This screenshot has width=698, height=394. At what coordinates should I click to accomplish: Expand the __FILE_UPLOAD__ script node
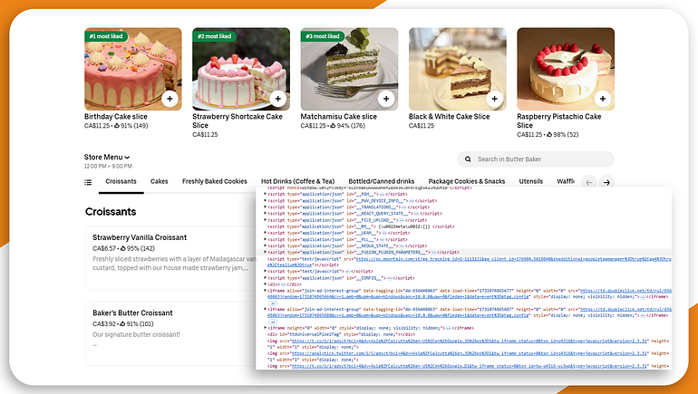point(266,220)
